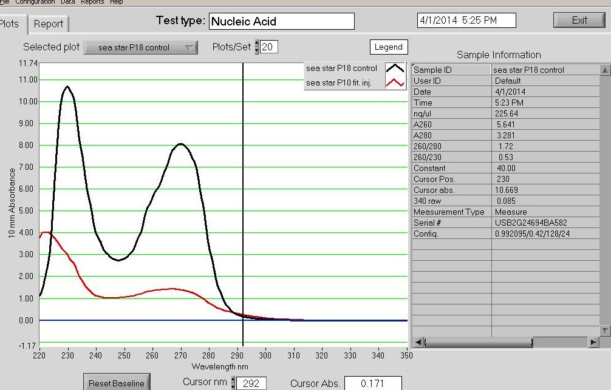Click the Reset Baseline button

117,383
